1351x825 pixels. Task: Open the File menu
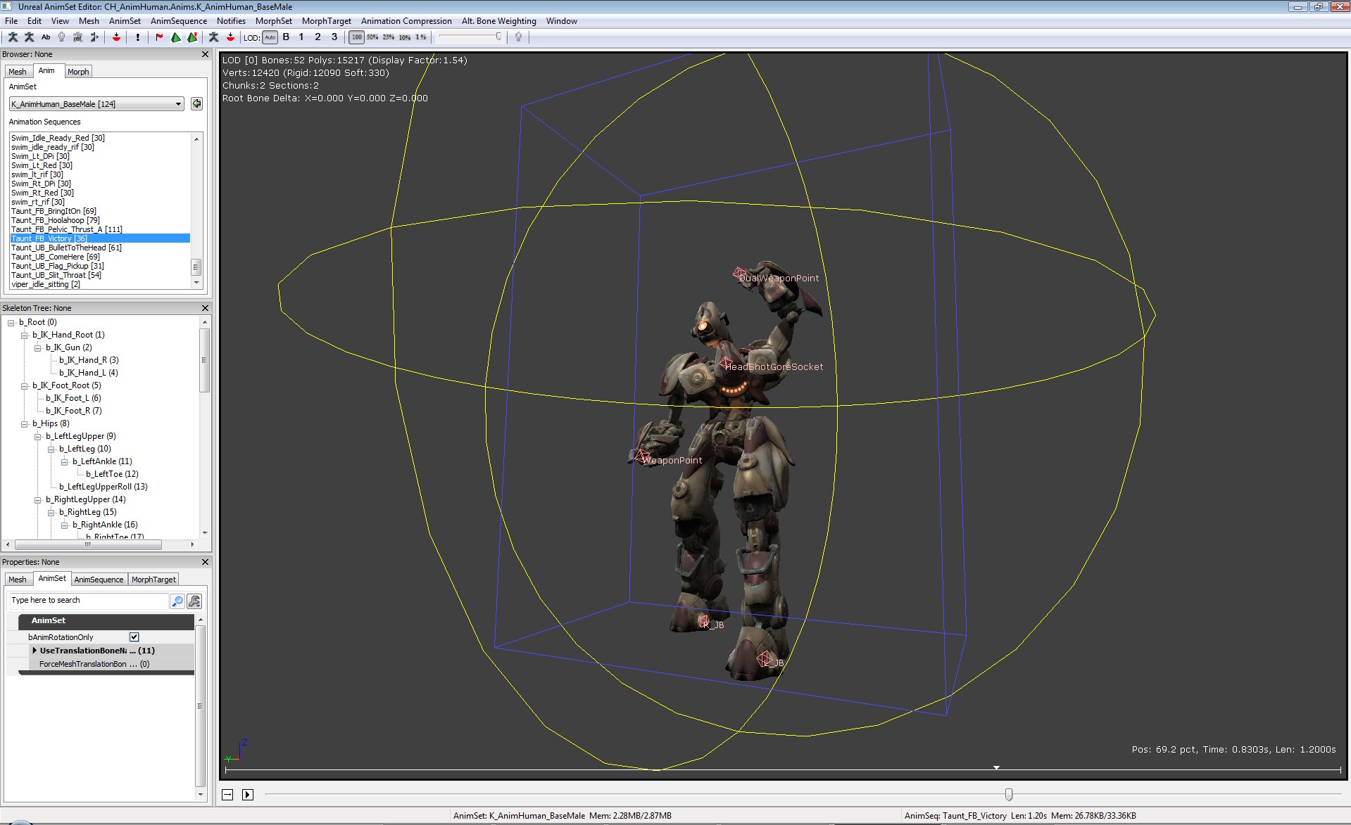(11, 21)
